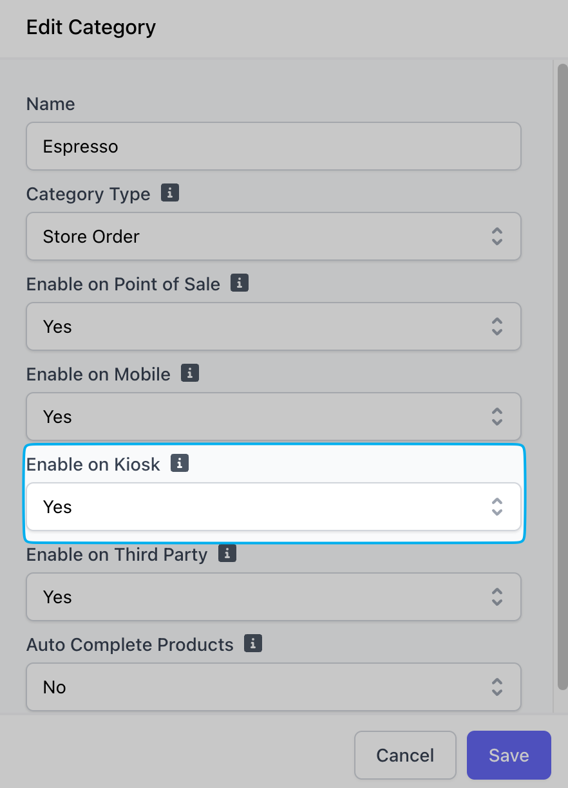This screenshot has height=788, width=568.
Task: Click the Enable on Kiosk chevron arrows
Action: point(497,507)
